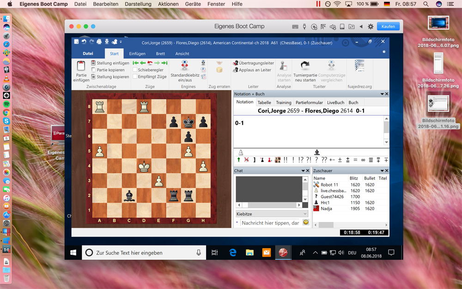The height and width of the screenshot is (289, 462).
Task: Click the emoji smiley in chat
Action: [x=305, y=223]
